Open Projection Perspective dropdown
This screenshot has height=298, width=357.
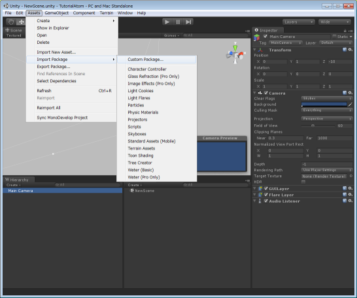tap(327, 118)
